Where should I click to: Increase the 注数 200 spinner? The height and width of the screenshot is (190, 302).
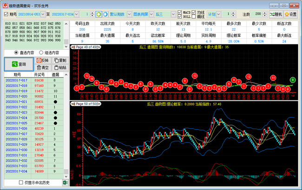click(265, 13)
